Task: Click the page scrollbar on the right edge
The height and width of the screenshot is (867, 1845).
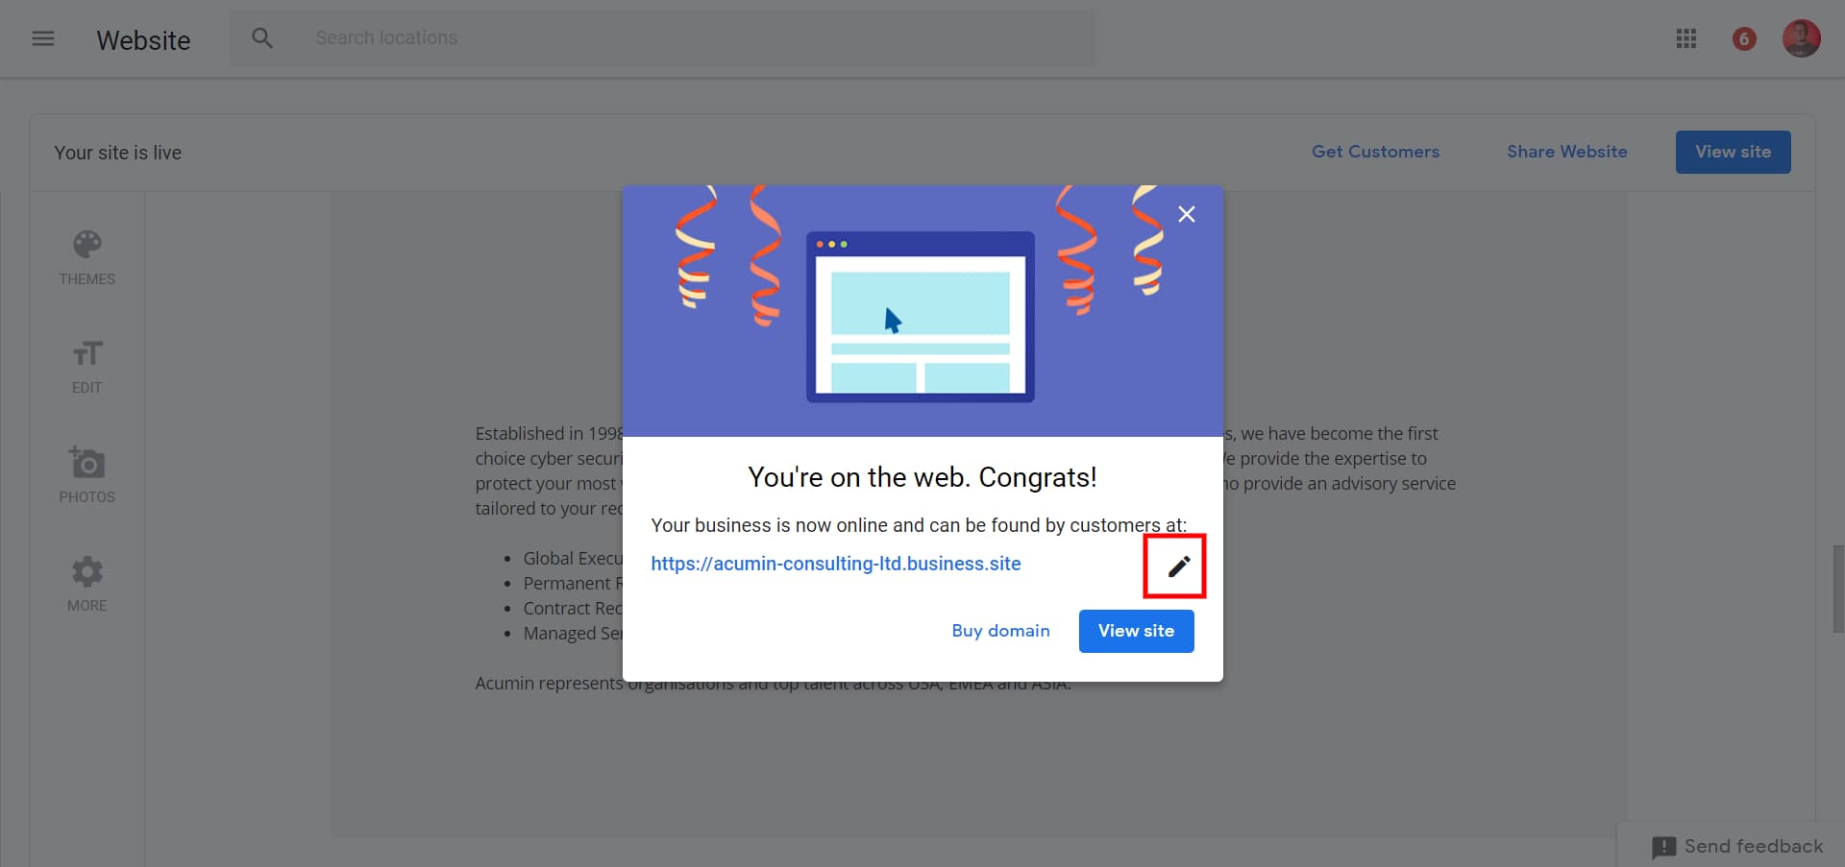Action: [1838, 589]
